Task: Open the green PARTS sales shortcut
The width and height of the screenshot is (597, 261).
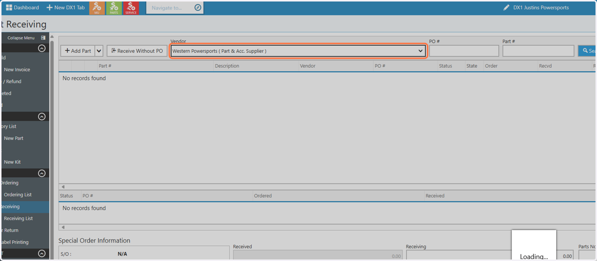Action: [114, 7]
